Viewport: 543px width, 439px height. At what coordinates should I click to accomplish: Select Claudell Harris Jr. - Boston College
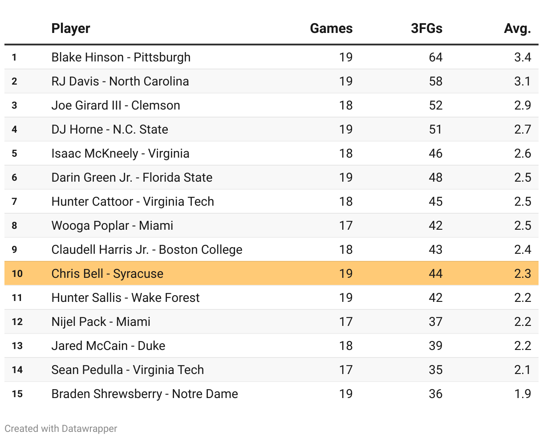[147, 250]
